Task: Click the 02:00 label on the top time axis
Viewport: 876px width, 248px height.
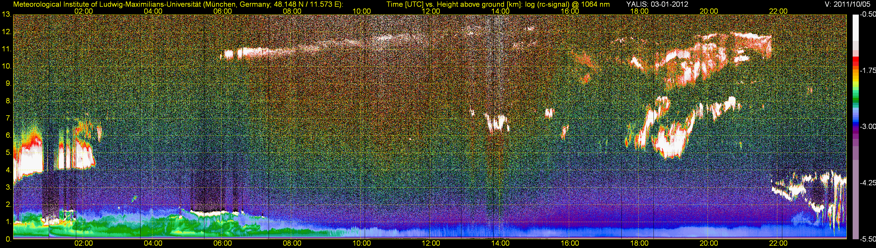Action: tap(84, 11)
